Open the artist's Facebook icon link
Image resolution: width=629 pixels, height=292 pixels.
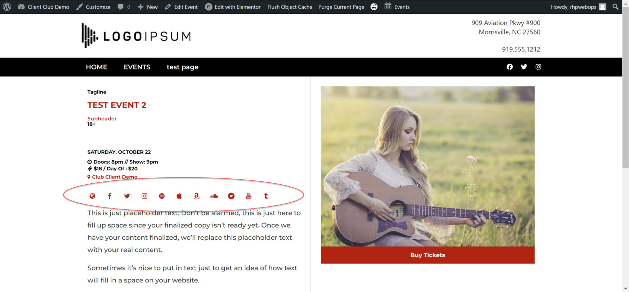110,196
